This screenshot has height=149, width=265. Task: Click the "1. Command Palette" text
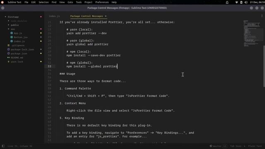(75, 88)
